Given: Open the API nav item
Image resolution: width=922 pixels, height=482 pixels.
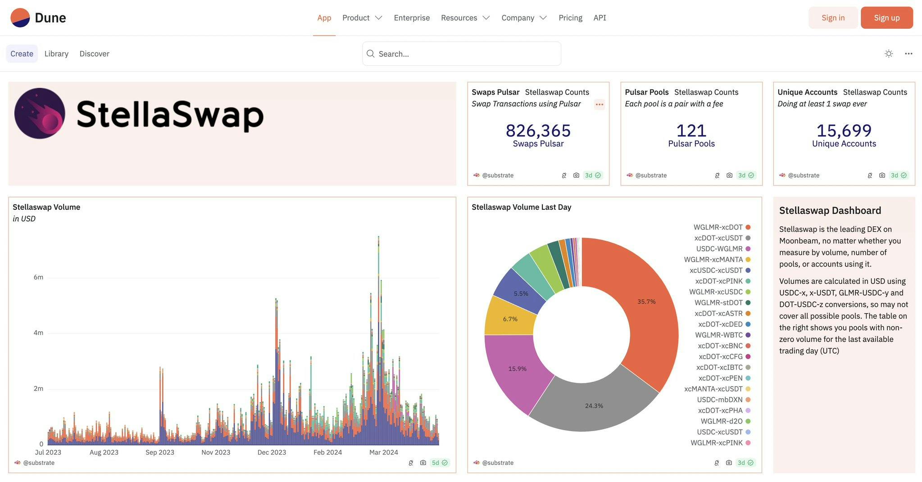Looking at the screenshot, I should 600,18.
